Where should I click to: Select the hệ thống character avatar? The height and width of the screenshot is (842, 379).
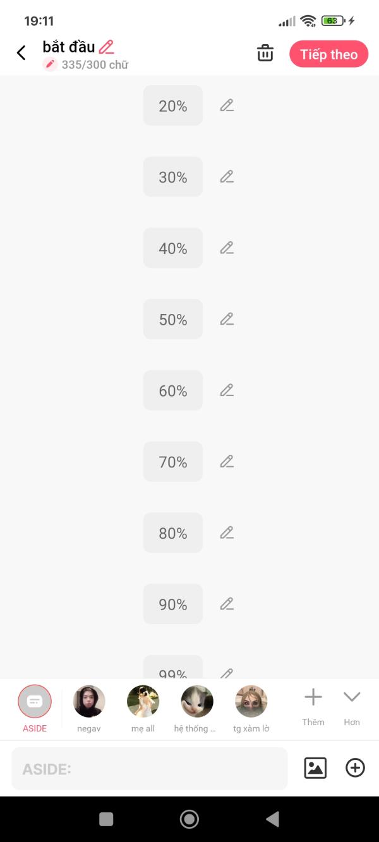pyautogui.click(x=197, y=702)
